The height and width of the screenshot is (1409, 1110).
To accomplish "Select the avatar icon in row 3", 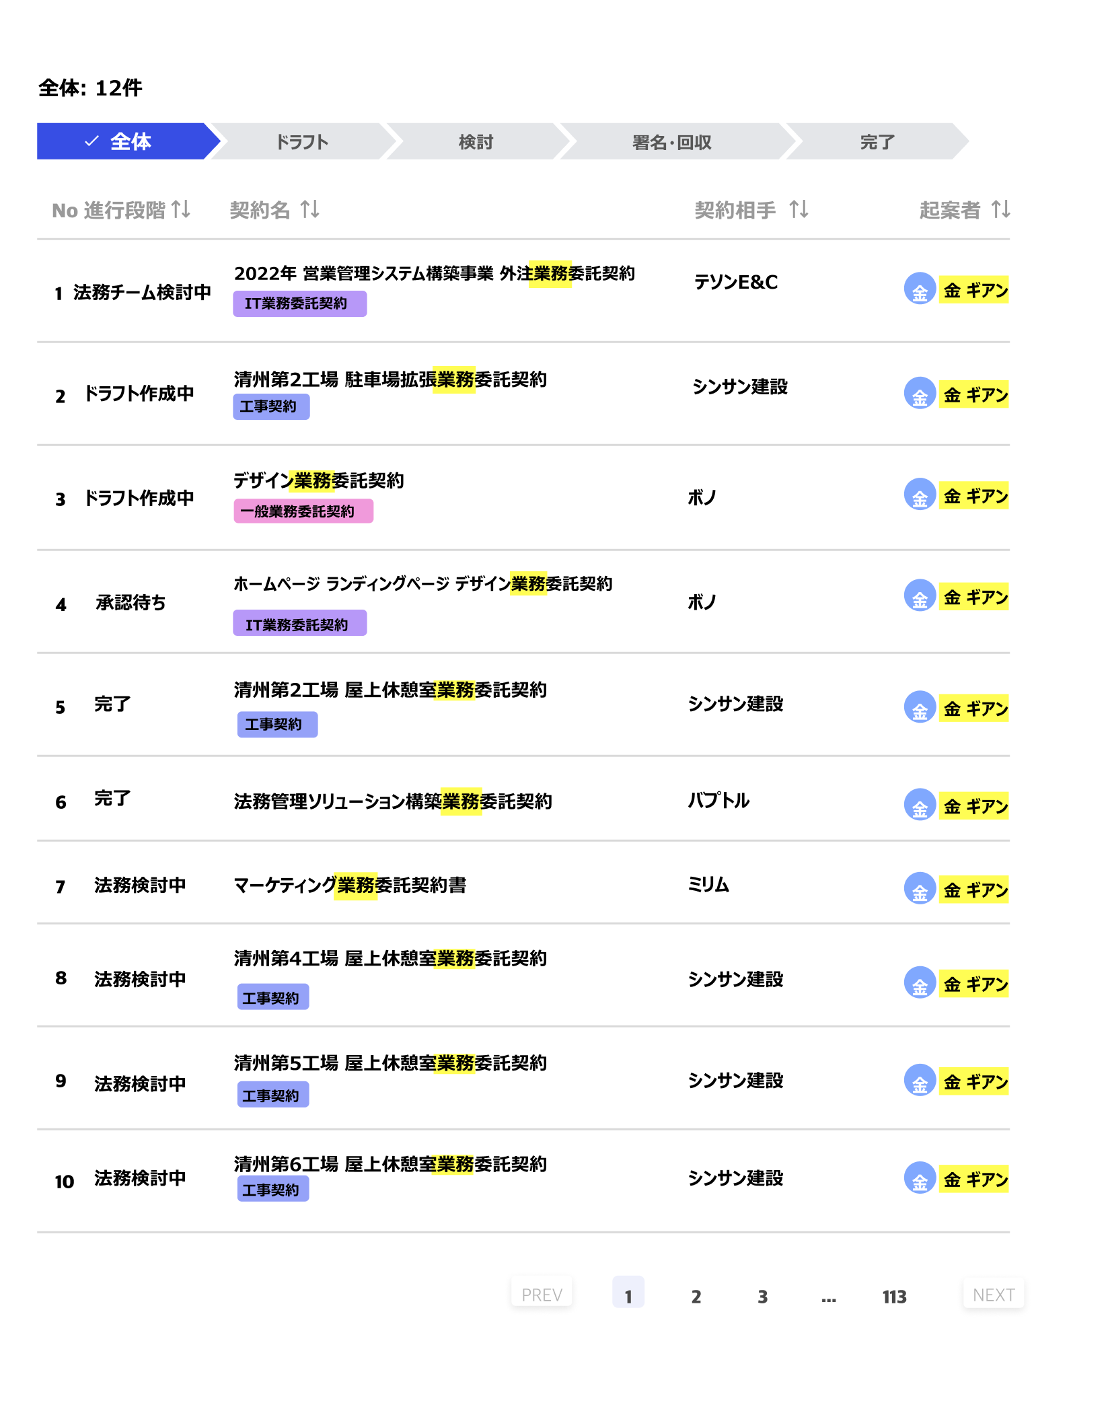I will [x=920, y=495].
